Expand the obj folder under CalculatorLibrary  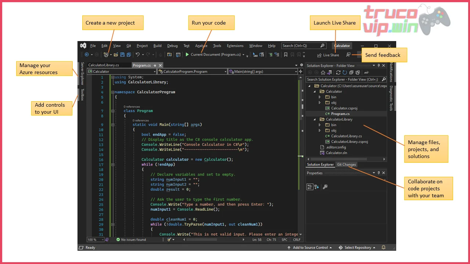click(x=319, y=131)
